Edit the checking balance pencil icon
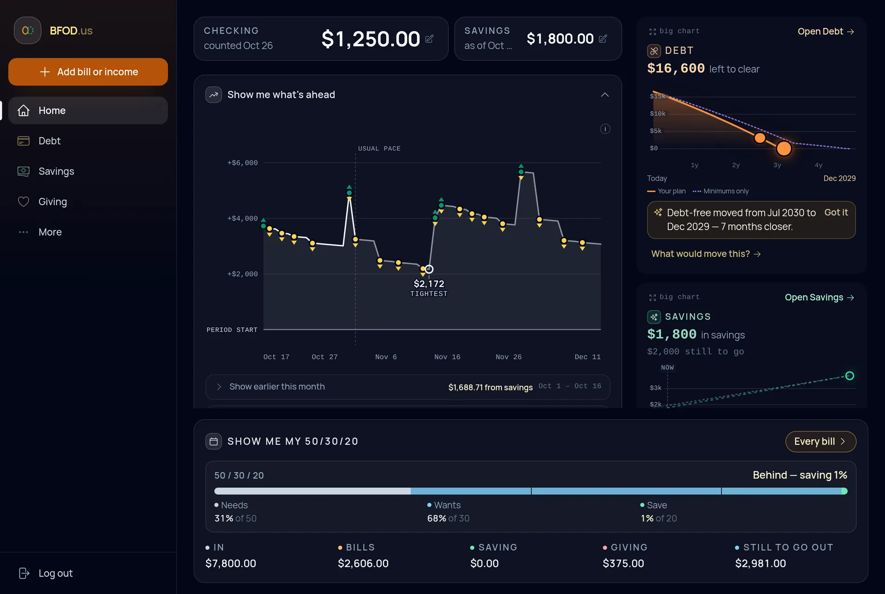 click(429, 39)
